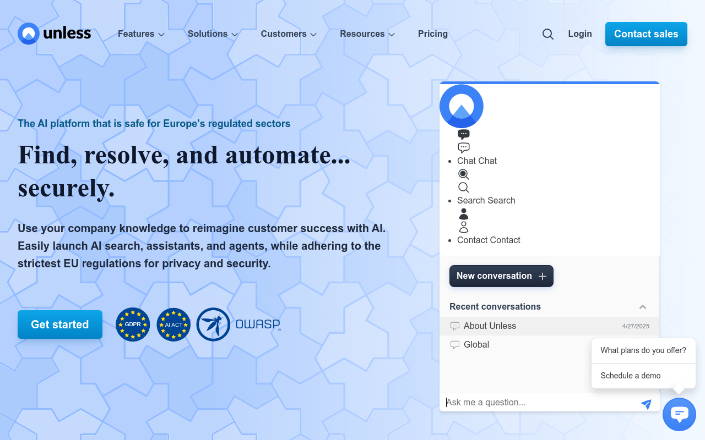Viewport: 705px width, 440px height.
Task: Choose the 'Schedule a demo' suggestion
Action: 643,376
